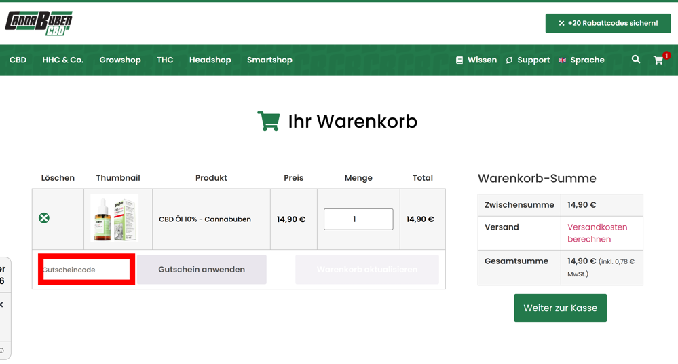The height and width of the screenshot is (364, 678).
Task: Click the large green cart heading icon
Action: tap(269, 121)
